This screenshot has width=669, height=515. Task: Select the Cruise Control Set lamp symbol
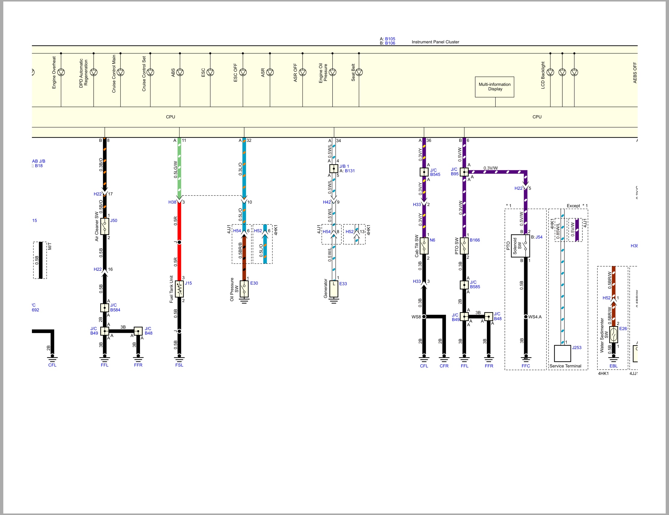click(151, 72)
